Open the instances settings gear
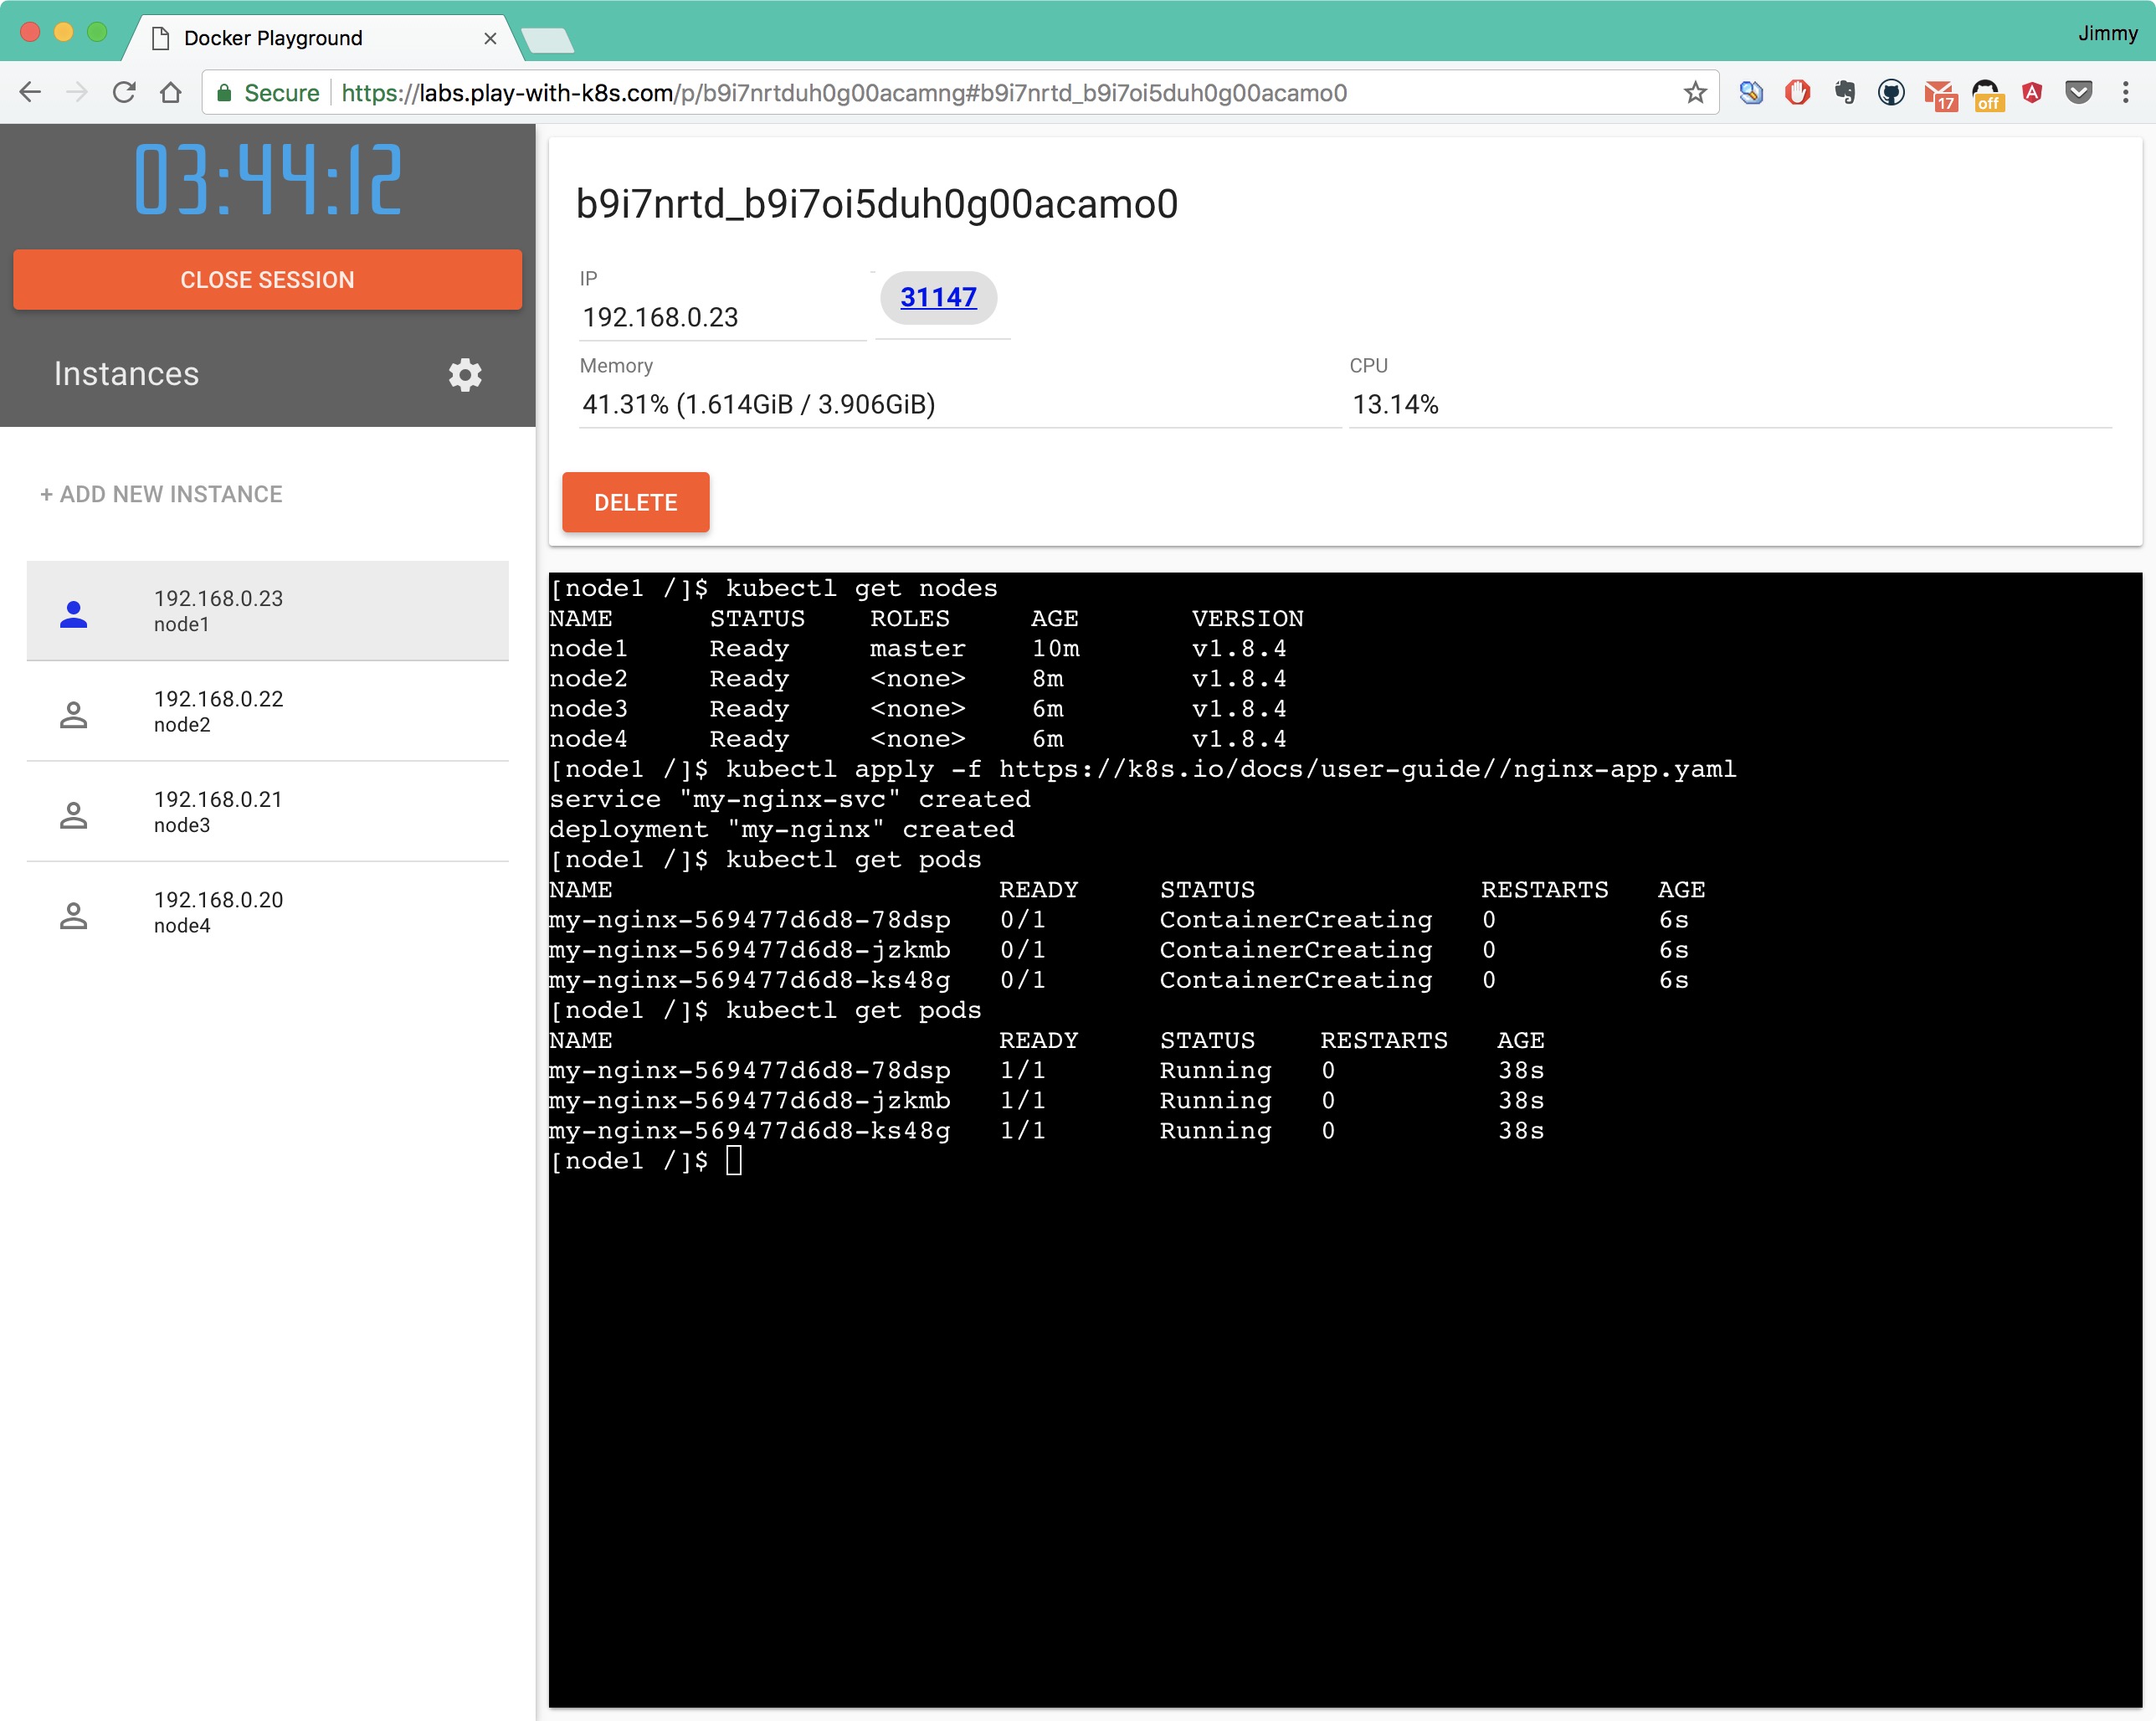Screen dimensions: 2156x1721 point(465,374)
